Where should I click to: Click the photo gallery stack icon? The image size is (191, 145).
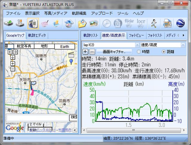(x=93, y=23)
